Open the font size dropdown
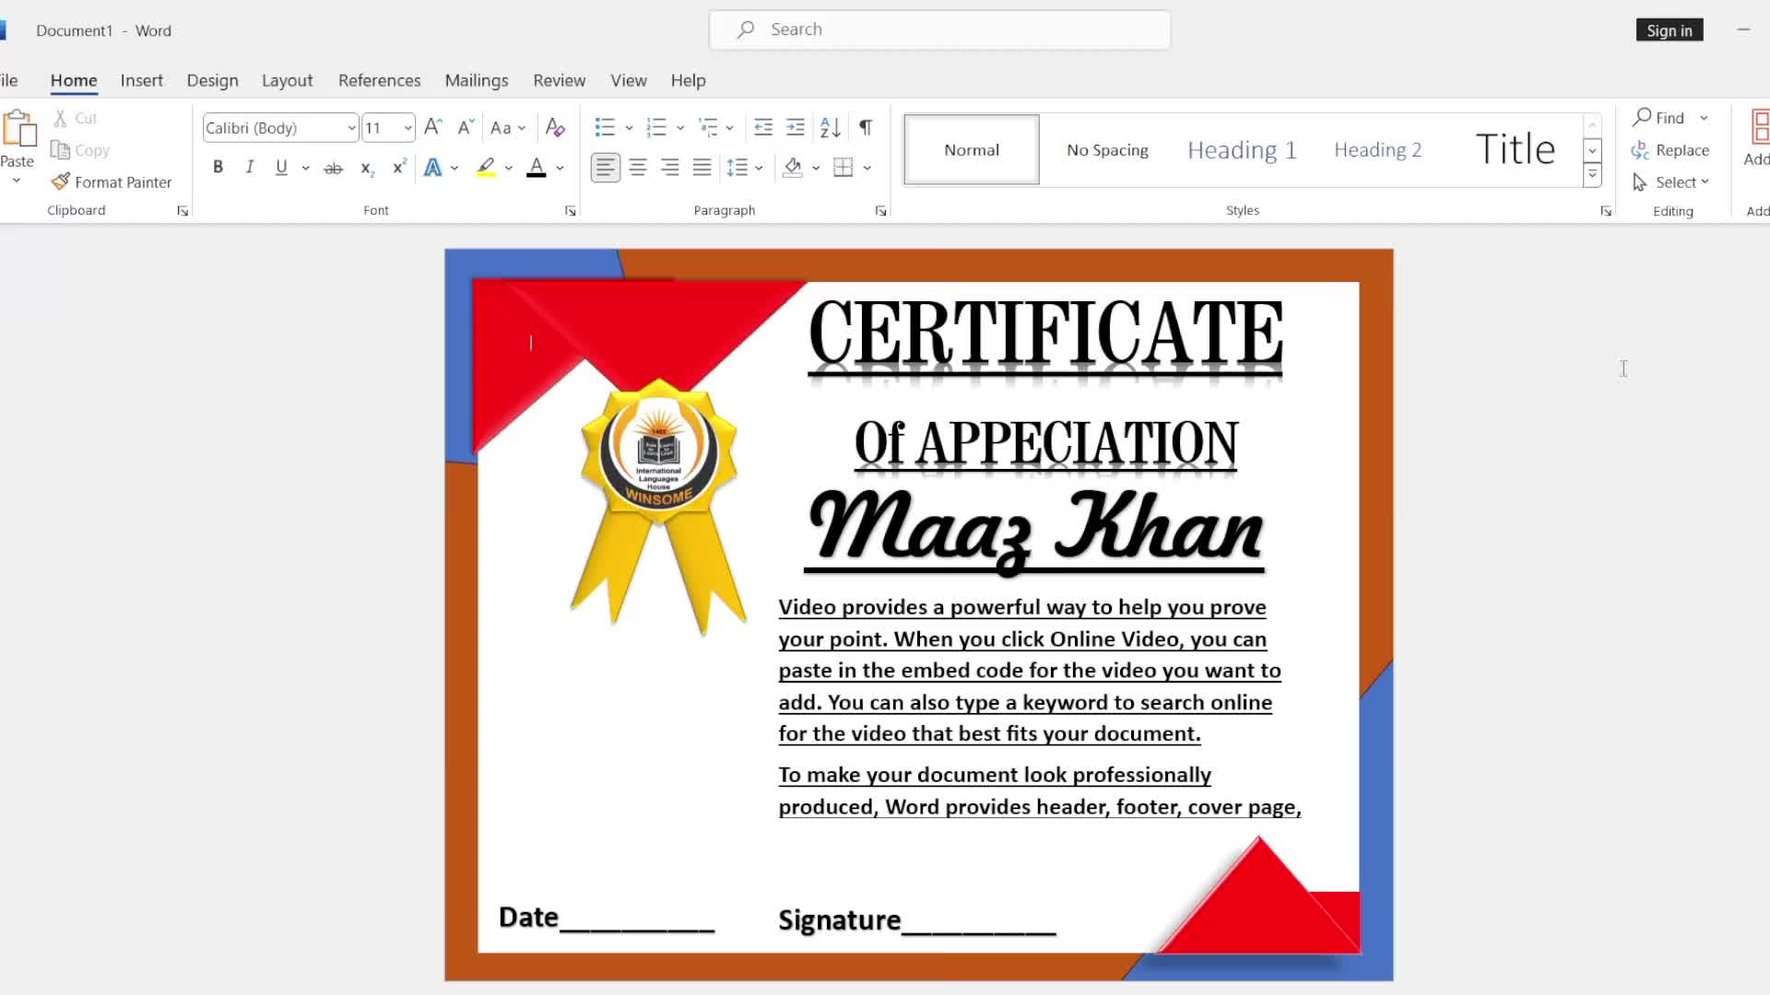The height and width of the screenshot is (995, 1770). pyautogui.click(x=407, y=128)
